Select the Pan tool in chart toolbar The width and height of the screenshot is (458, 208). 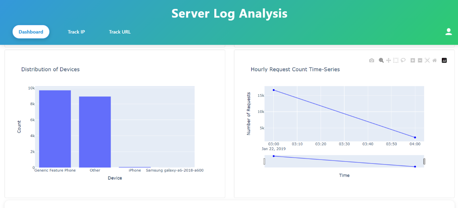click(x=388, y=60)
